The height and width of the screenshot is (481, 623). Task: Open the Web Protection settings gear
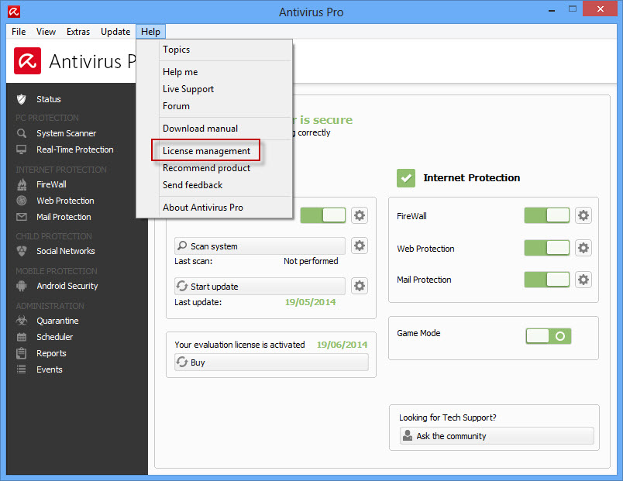pyautogui.click(x=583, y=248)
